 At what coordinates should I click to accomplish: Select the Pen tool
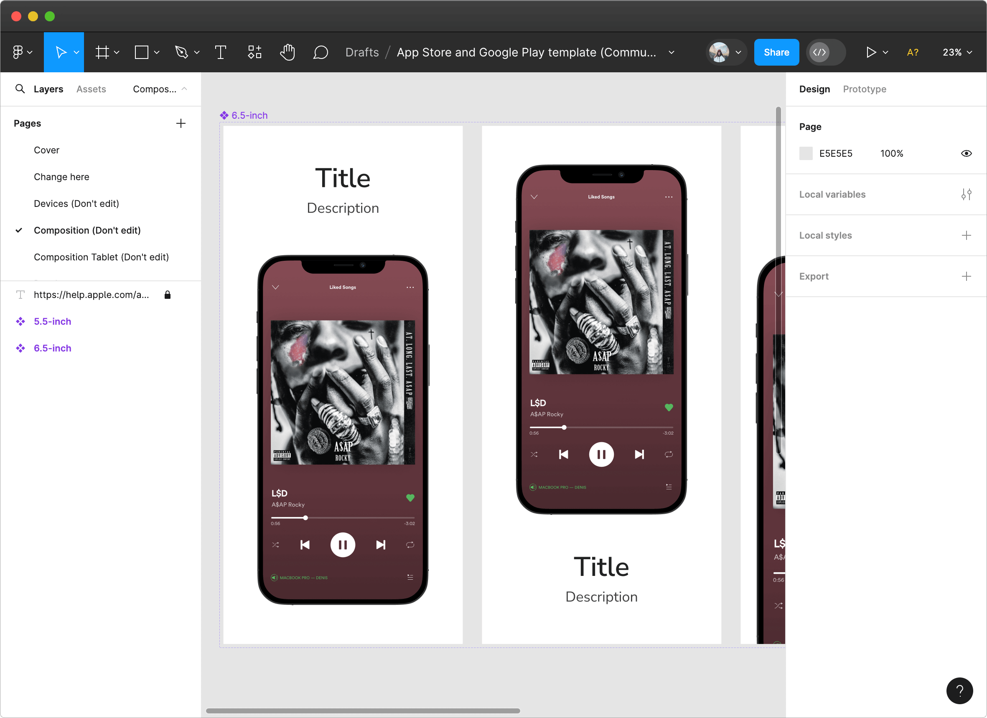pos(181,52)
